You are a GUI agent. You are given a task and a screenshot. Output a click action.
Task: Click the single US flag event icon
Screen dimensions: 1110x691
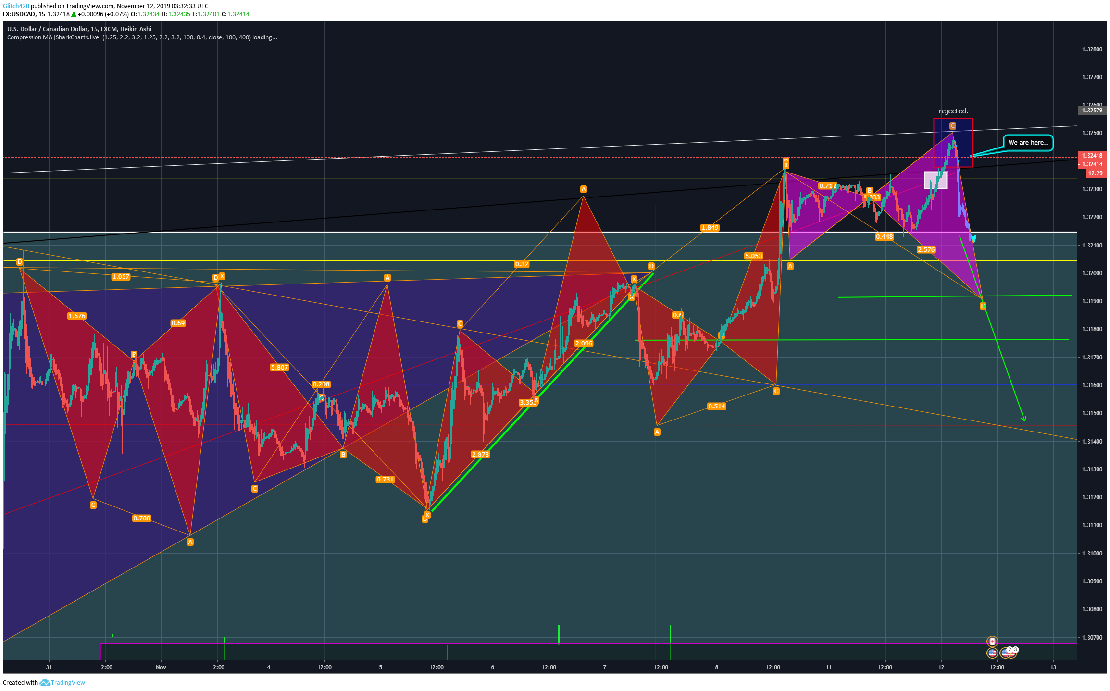point(992,653)
